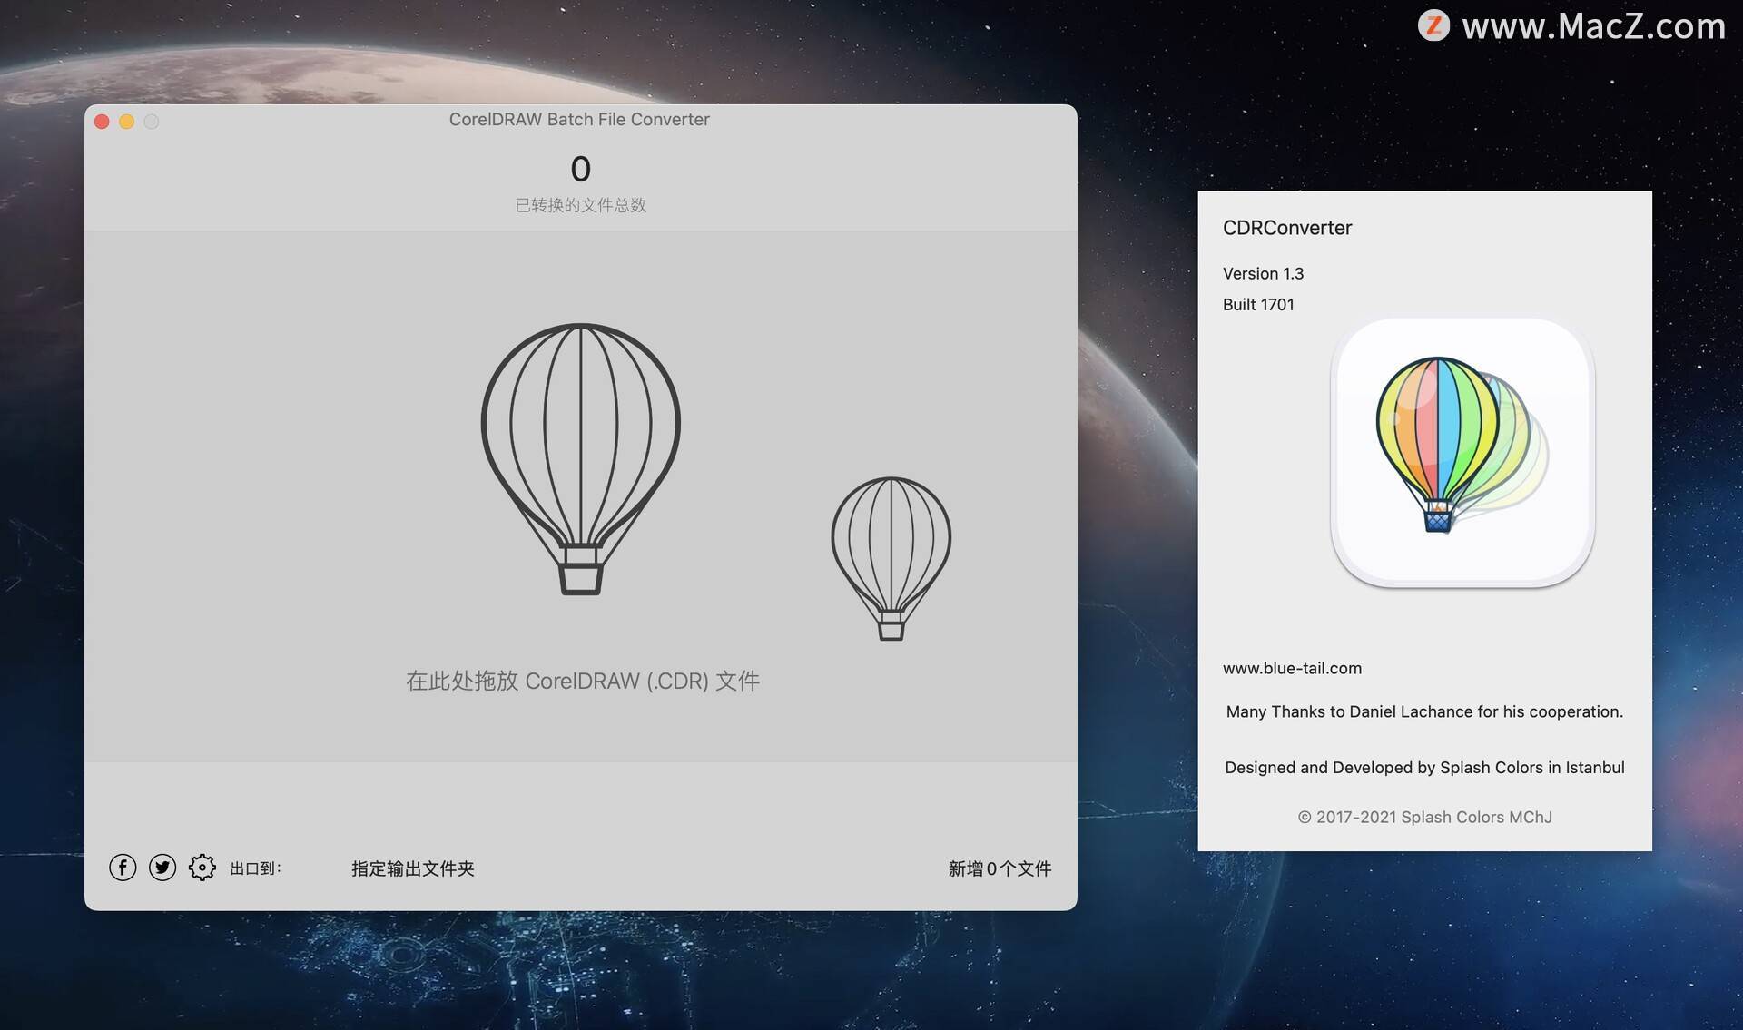Click the Twitter social icon
The height and width of the screenshot is (1030, 1743).
(162, 867)
